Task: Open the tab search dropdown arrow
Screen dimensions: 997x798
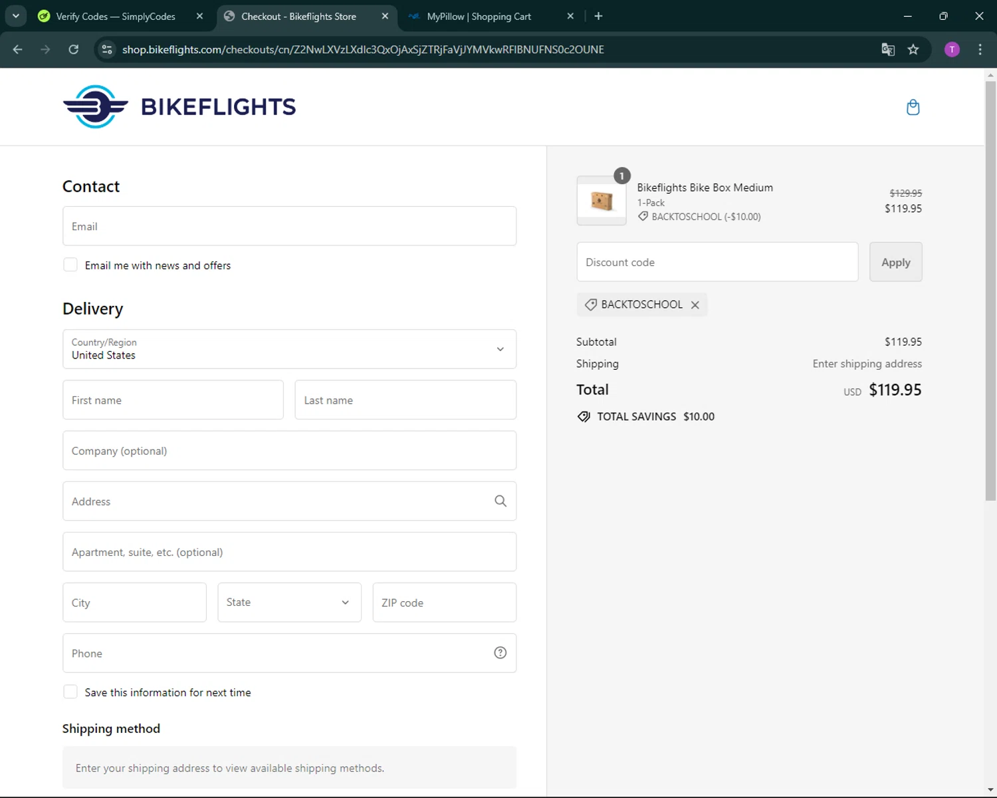Action: (15, 16)
